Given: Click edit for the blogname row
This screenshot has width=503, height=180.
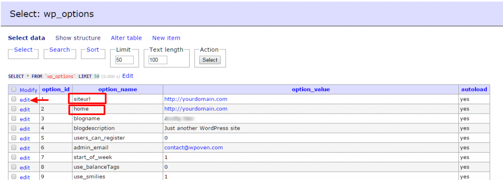Looking at the screenshot, I should pyautogui.click(x=25, y=119).
